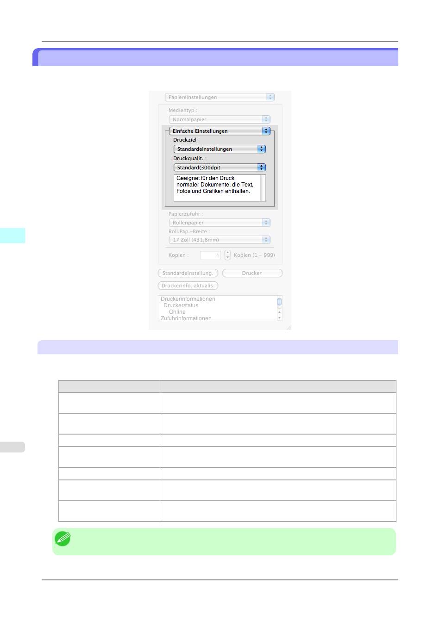Open the Papierzufuhr Rollenpapier dropdown

point(220,223)
